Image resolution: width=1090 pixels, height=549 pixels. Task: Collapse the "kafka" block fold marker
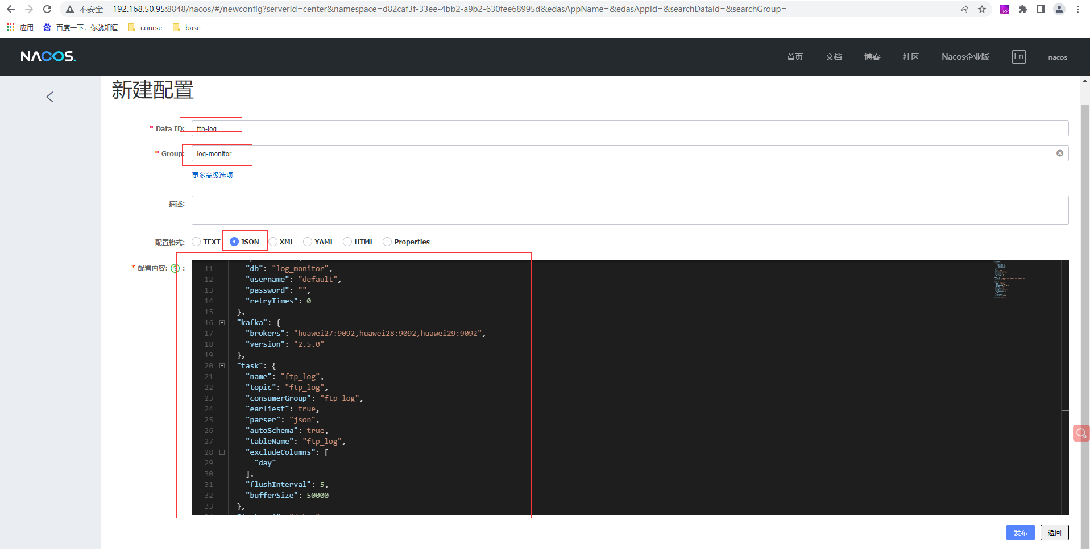(x=222, y=322)
